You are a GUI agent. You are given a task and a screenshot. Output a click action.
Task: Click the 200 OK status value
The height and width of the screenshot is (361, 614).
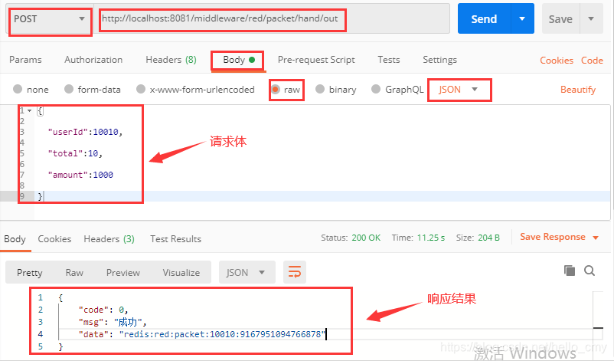click(x=366, y=238)
